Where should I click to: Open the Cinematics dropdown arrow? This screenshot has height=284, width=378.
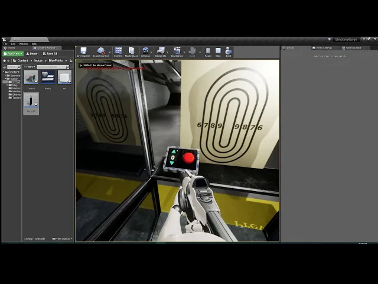184,52
